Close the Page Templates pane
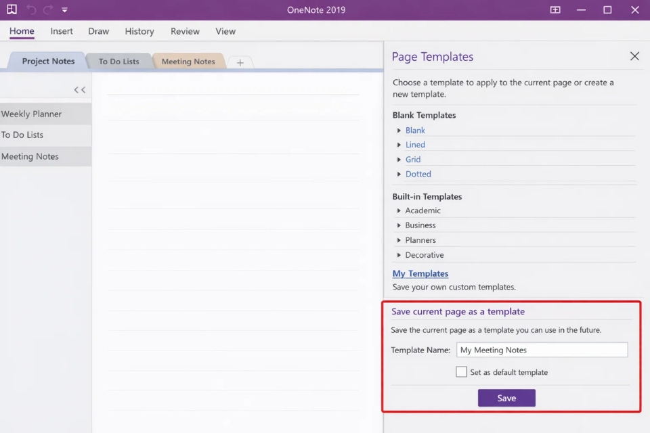Viewport: 650px width, 433px height. (x=634, y=56)
